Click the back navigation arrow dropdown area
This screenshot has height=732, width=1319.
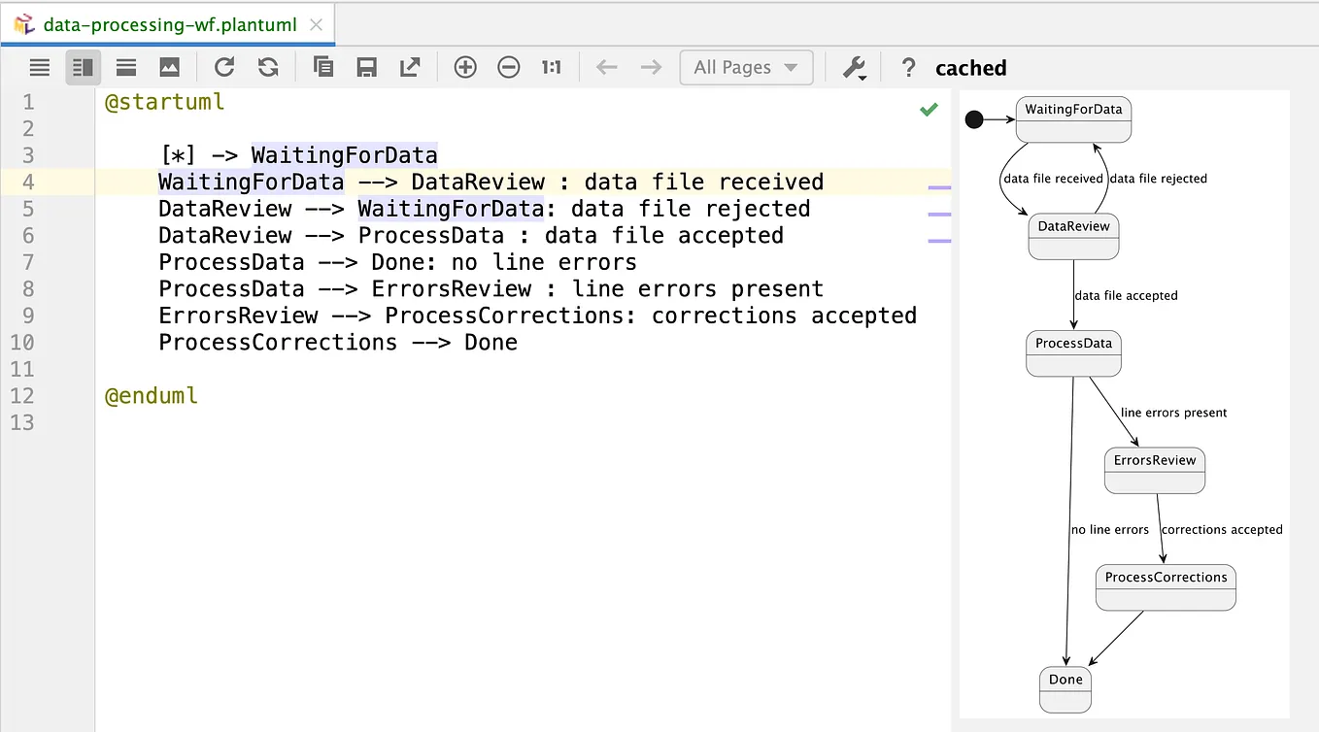click(606, 67)
